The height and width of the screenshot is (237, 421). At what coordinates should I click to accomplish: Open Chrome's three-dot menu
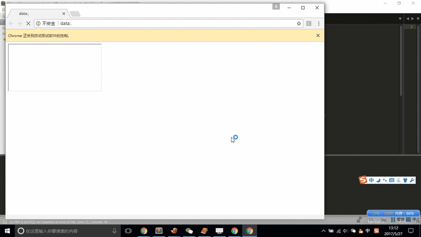(x=319, y=23)
